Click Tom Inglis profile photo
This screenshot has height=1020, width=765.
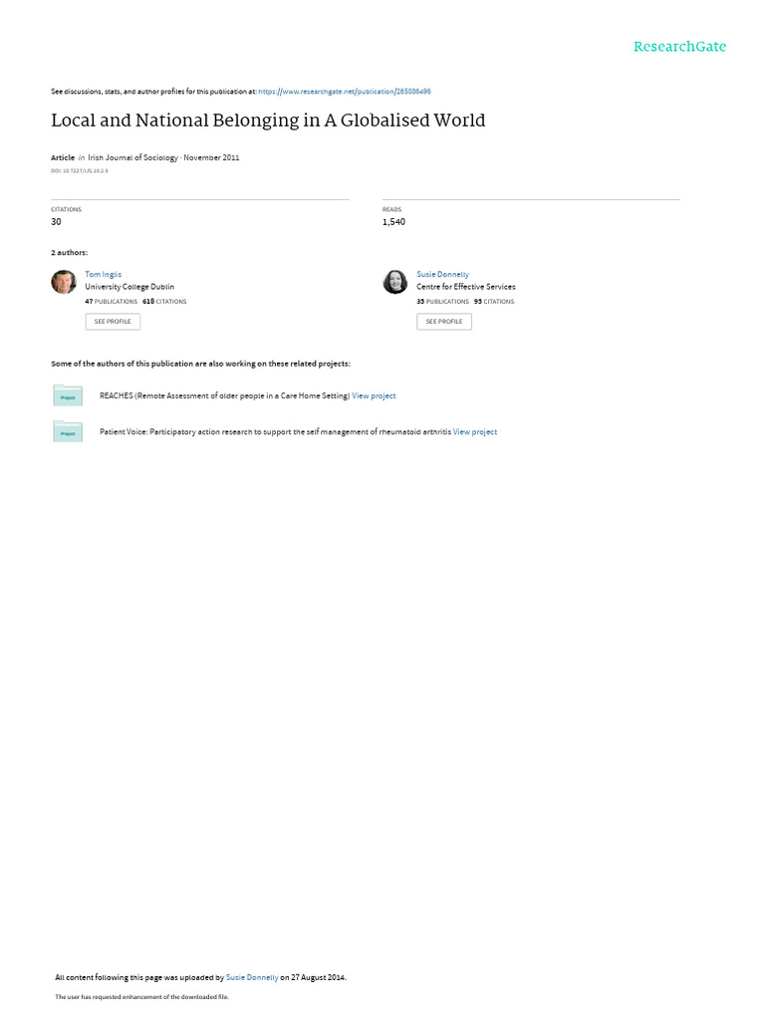click(x=64, y=282)
